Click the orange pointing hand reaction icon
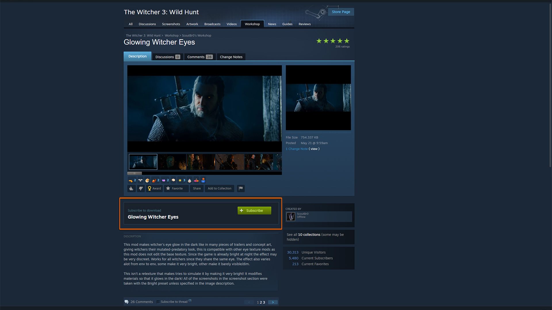 [x=131, y=181]
